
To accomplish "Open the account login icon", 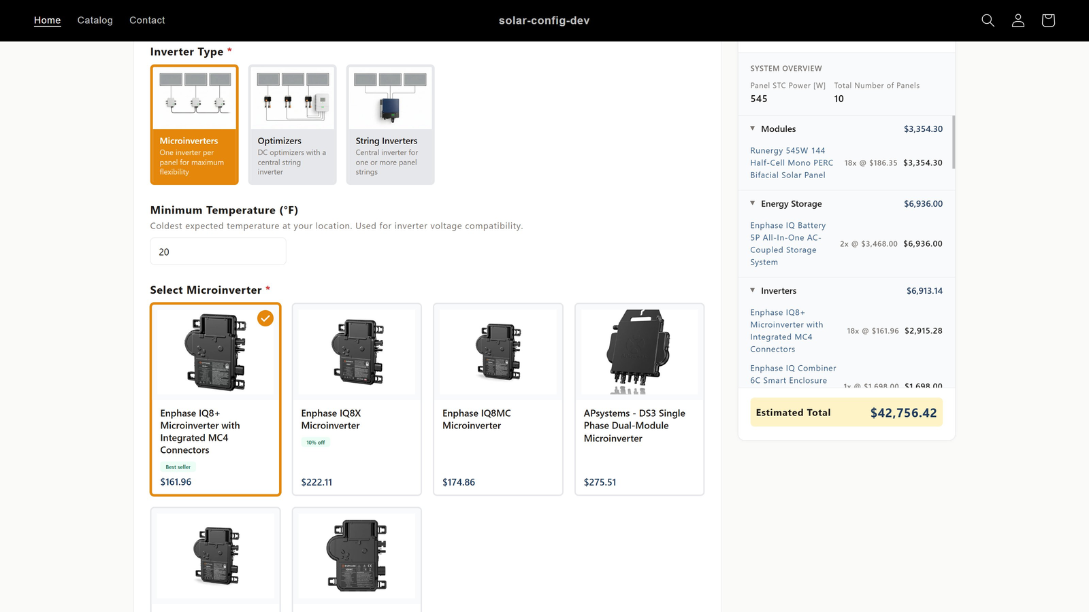I will (x=1018, y=20).
